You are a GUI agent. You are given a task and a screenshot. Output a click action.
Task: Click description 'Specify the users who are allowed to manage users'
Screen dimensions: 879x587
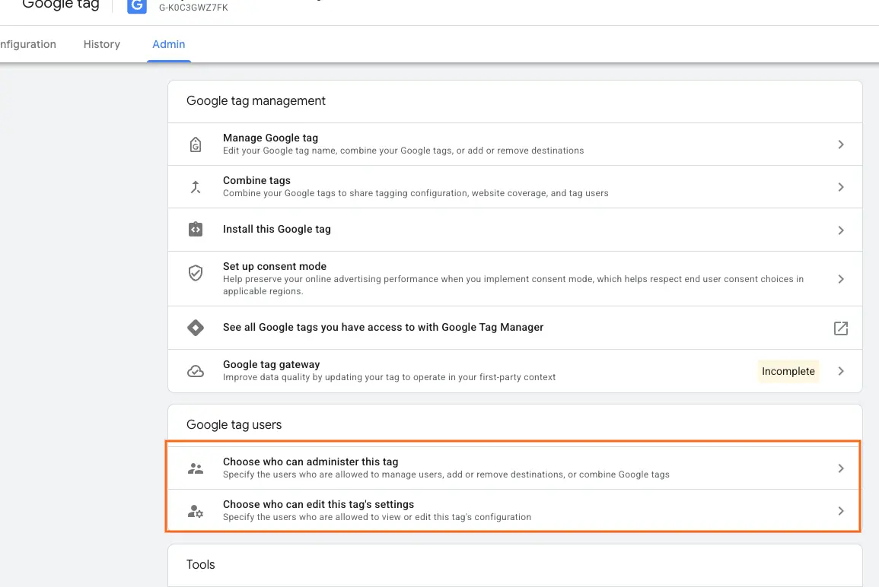(446, 474)
